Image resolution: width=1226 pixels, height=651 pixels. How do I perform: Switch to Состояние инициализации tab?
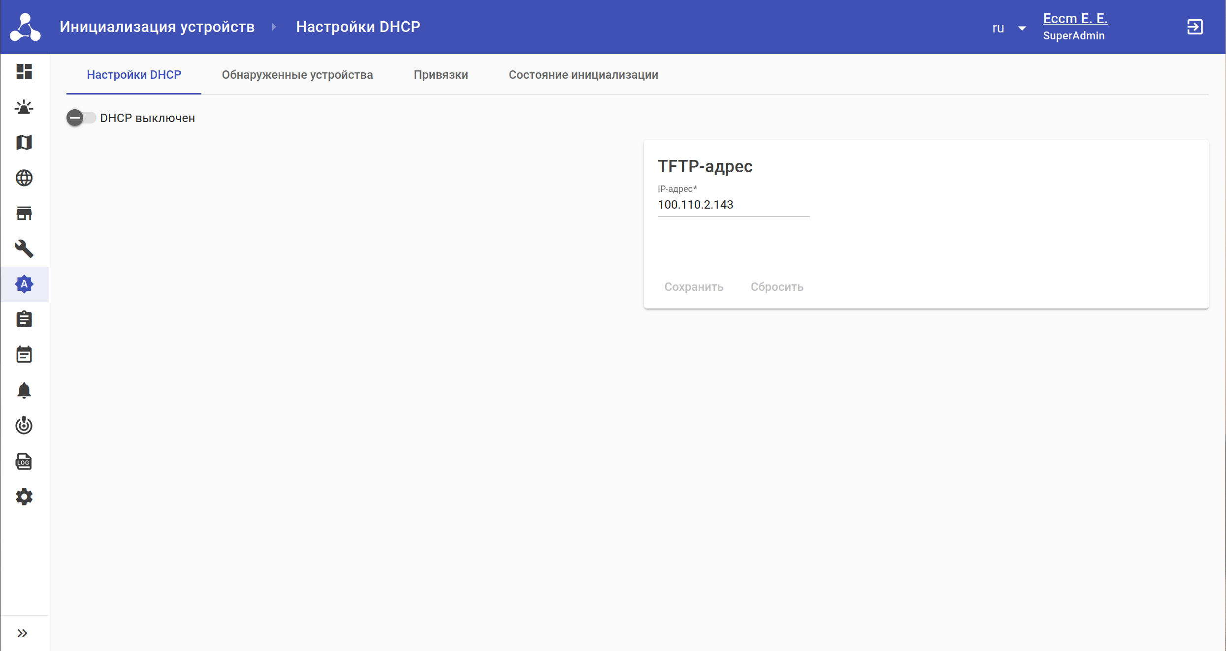[x=583, y=75]
